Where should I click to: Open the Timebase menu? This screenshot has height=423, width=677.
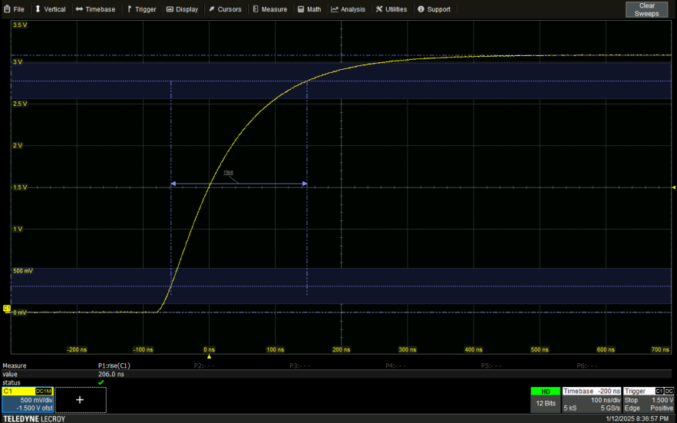click(x=95, y=9)
